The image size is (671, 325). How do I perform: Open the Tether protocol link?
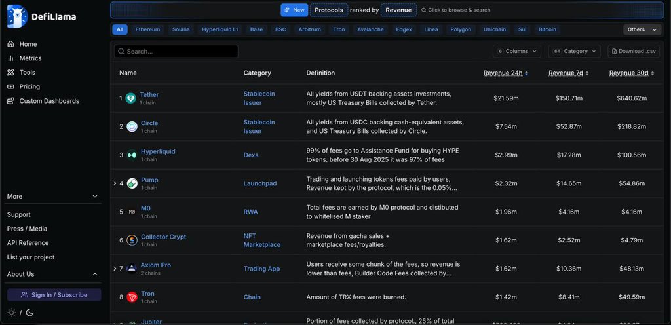pos(149,94)
